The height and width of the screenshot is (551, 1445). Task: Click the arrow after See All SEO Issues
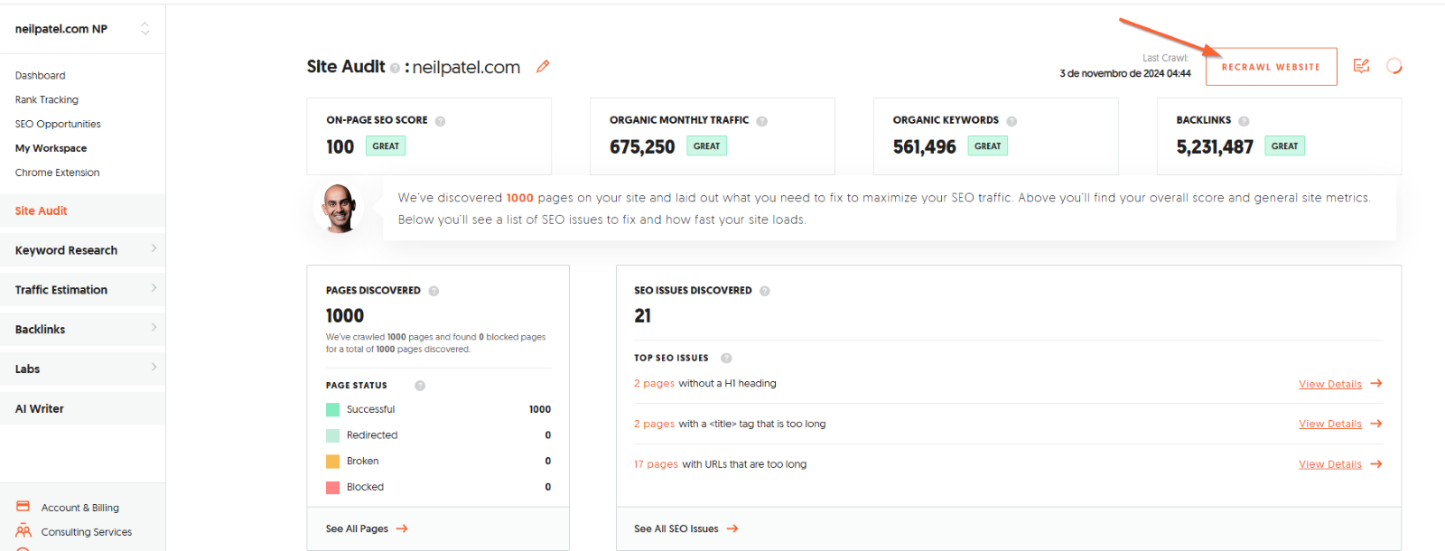732,528
